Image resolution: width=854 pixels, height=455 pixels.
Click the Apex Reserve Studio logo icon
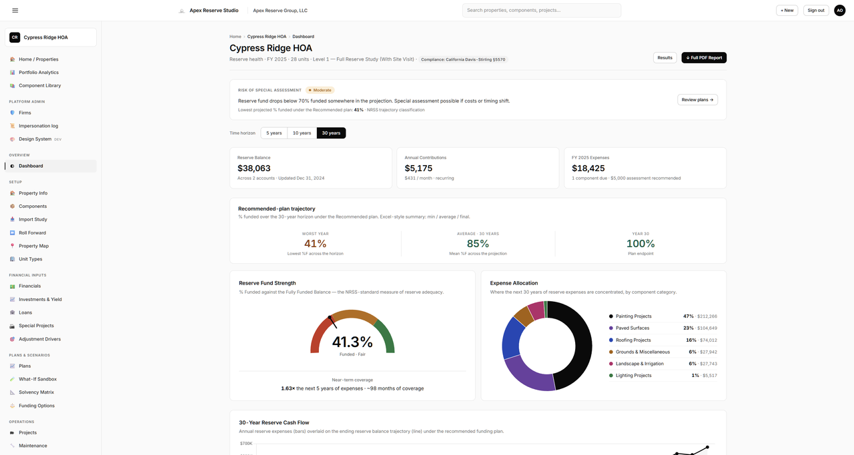[x=181, y=11]
